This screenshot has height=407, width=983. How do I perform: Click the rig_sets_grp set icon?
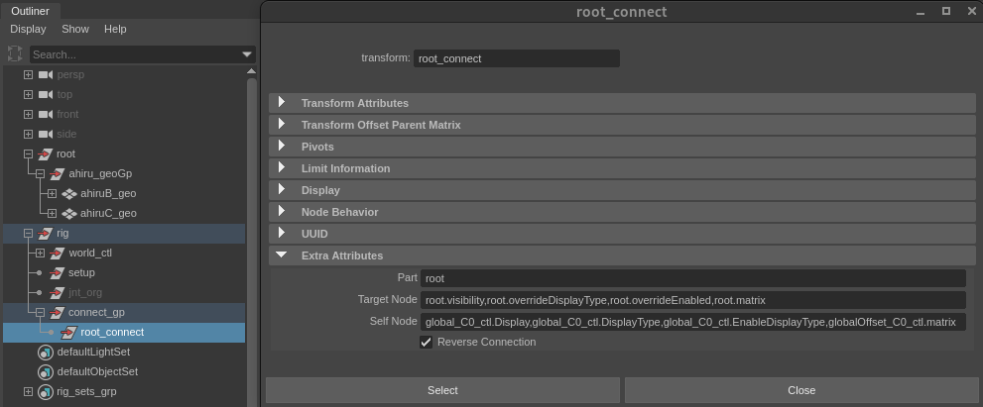point(45,392)
